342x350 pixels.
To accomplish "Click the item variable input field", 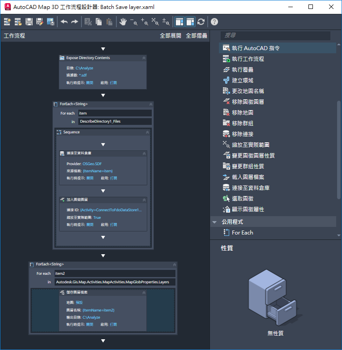I will [115, 113].
